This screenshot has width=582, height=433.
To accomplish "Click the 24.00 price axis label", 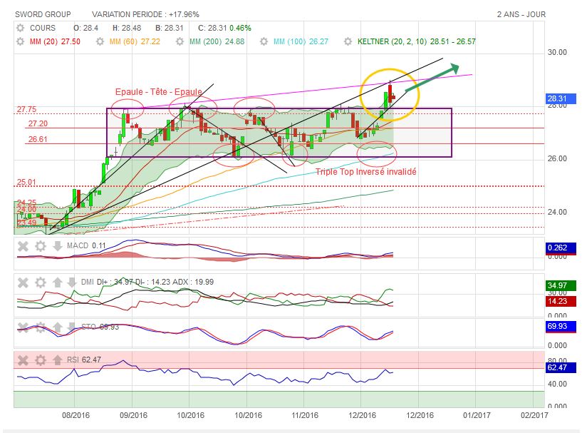I will [557, 213].
